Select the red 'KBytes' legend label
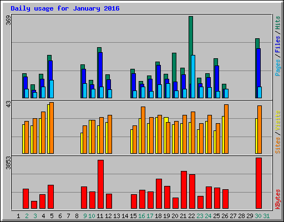Image resolution: width=284 pixels, height=222 pixels. point(278,199)
